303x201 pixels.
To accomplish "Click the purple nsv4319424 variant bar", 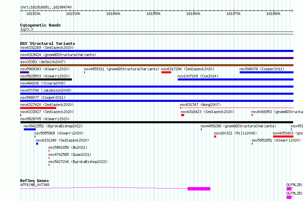I will (x=157, y=58).
